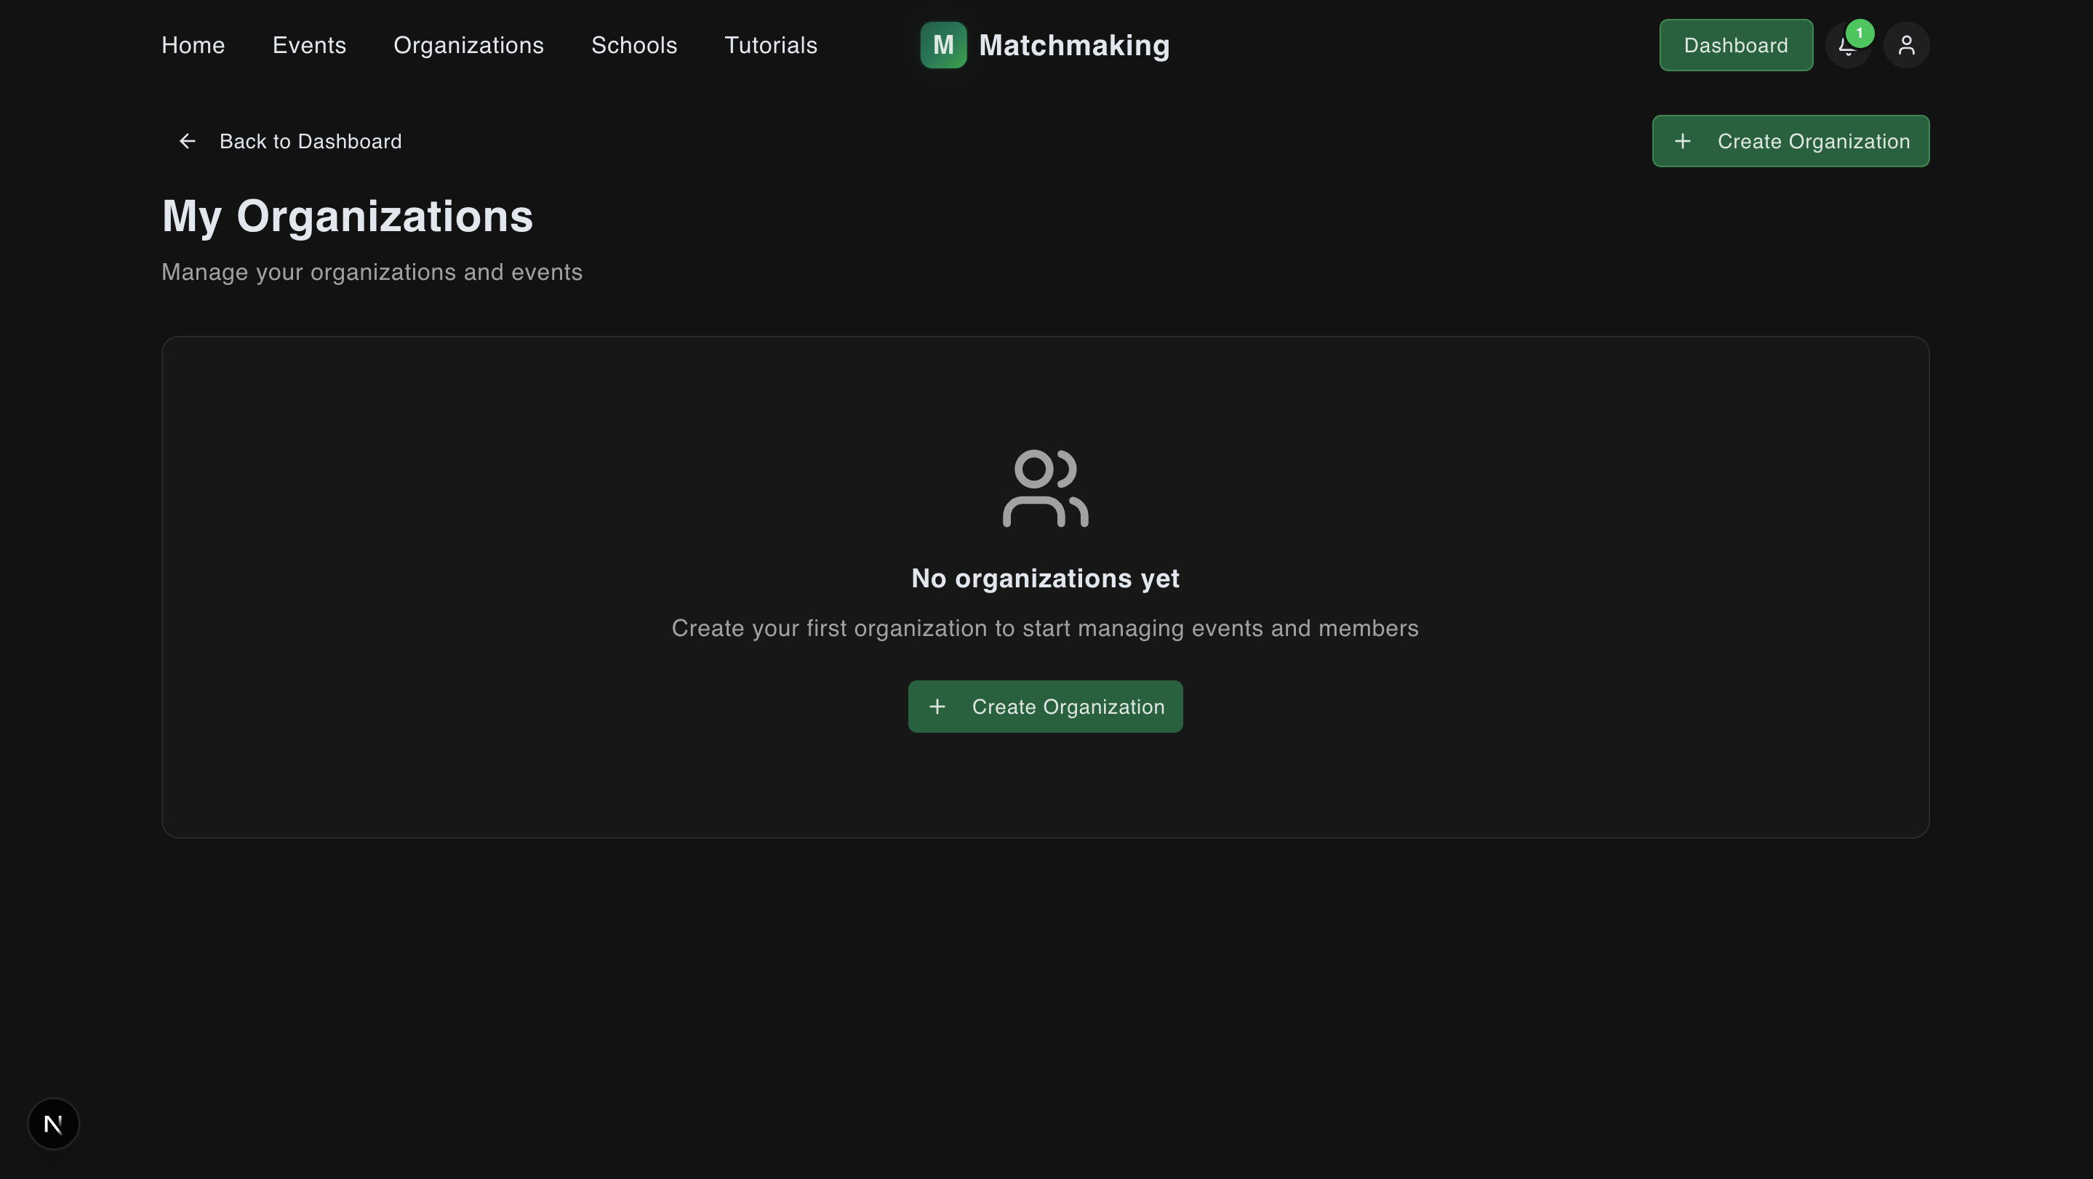Go to Home in the navigation
2093x1179 pixels.
(193, 46)
